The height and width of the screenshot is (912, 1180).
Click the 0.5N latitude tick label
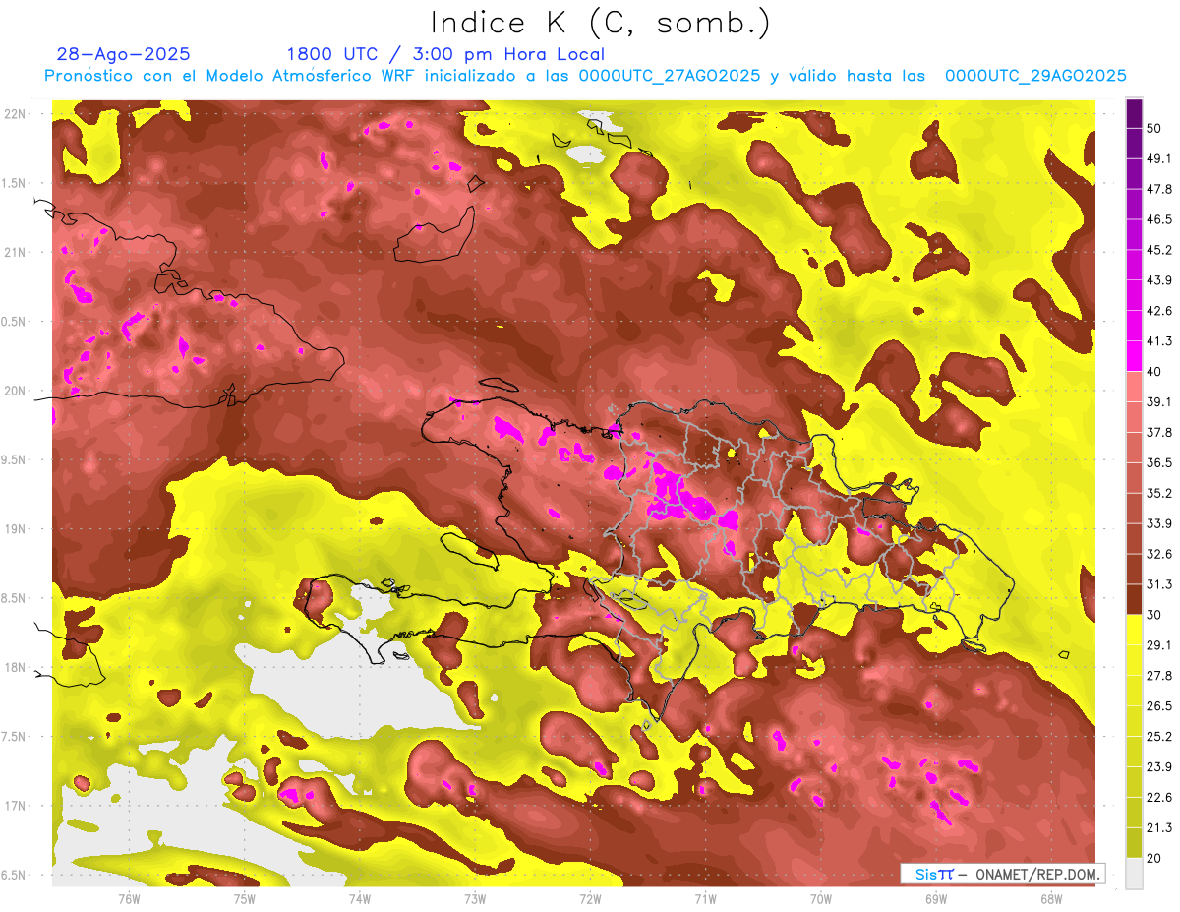tap(15, 322)
